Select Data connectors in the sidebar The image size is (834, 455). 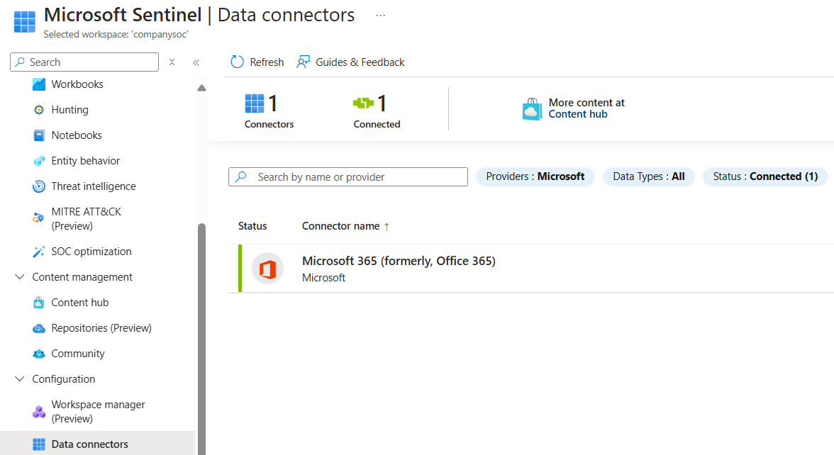point(89,443)
